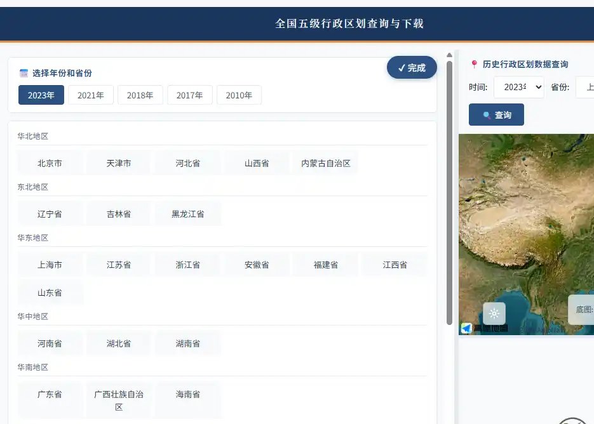This screenshot has width=594, height=424.
Task: Choose 山西省 province
Action: tap(257, 163)
